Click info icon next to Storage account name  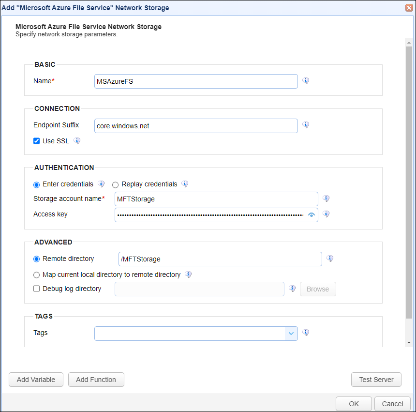(326, 198)
